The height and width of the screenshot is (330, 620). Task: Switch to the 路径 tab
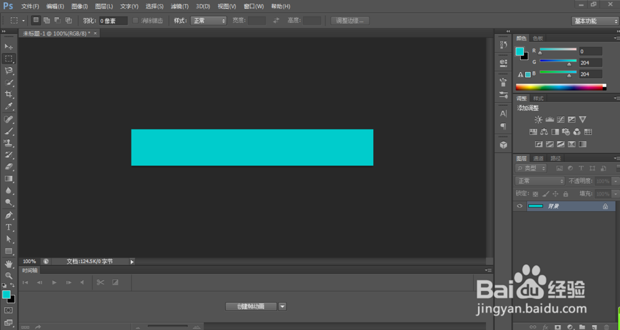(x=556, y=158)
